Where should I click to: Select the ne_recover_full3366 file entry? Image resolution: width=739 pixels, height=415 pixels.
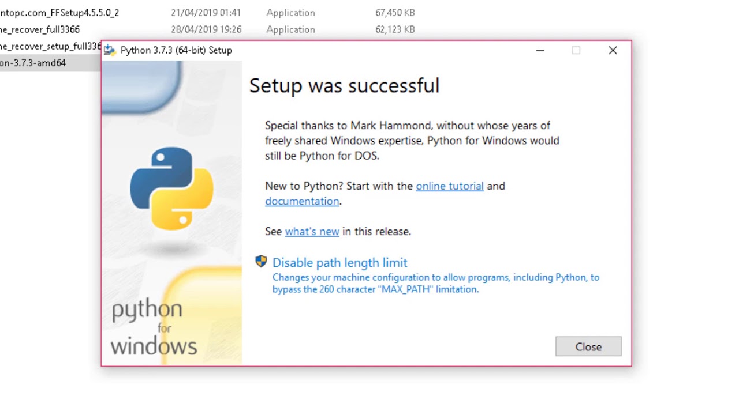click(40, 29)
